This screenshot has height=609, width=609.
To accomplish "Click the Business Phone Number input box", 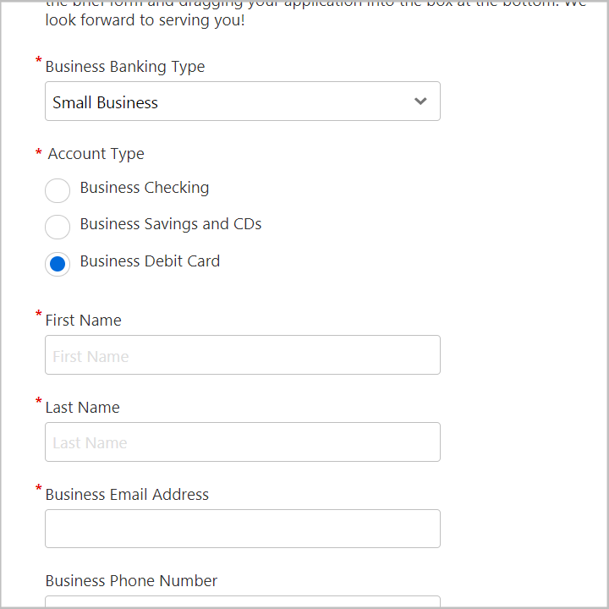I will [x=243, y=601].
